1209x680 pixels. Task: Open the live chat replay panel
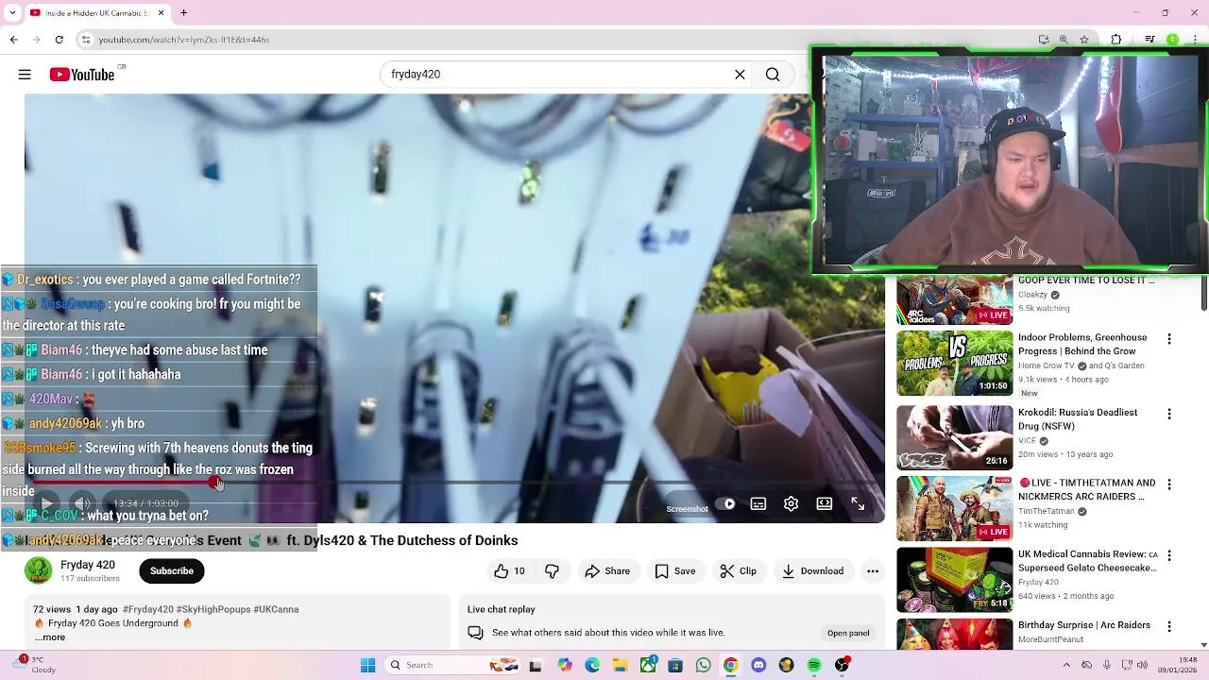click(x=848, y=633)
